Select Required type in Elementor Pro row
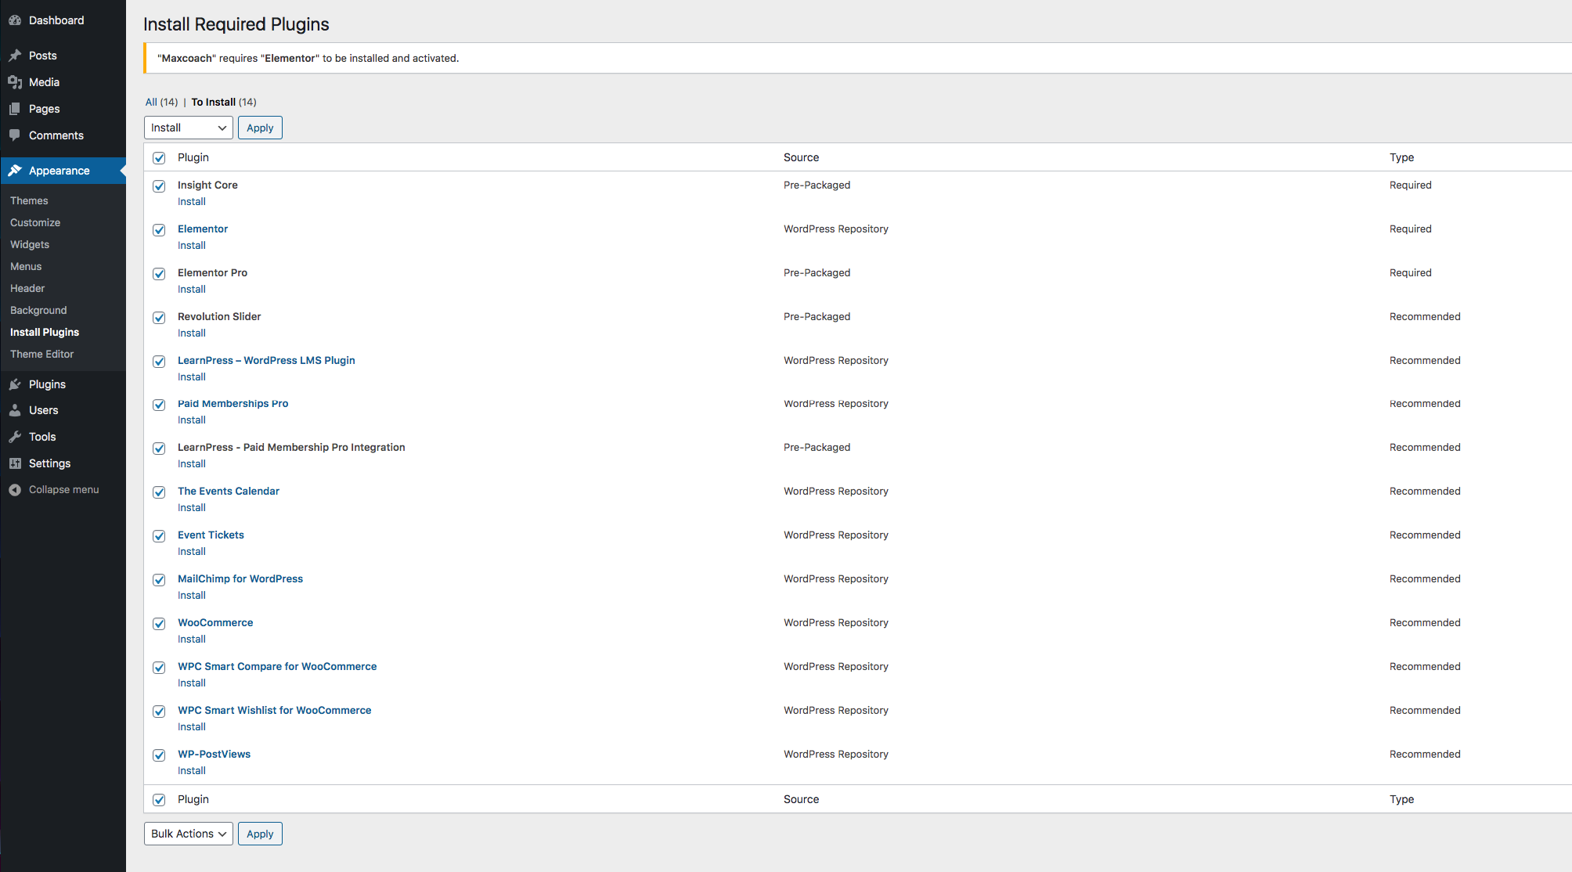This screenshot has width=1572, height=872. [1410, 272]
